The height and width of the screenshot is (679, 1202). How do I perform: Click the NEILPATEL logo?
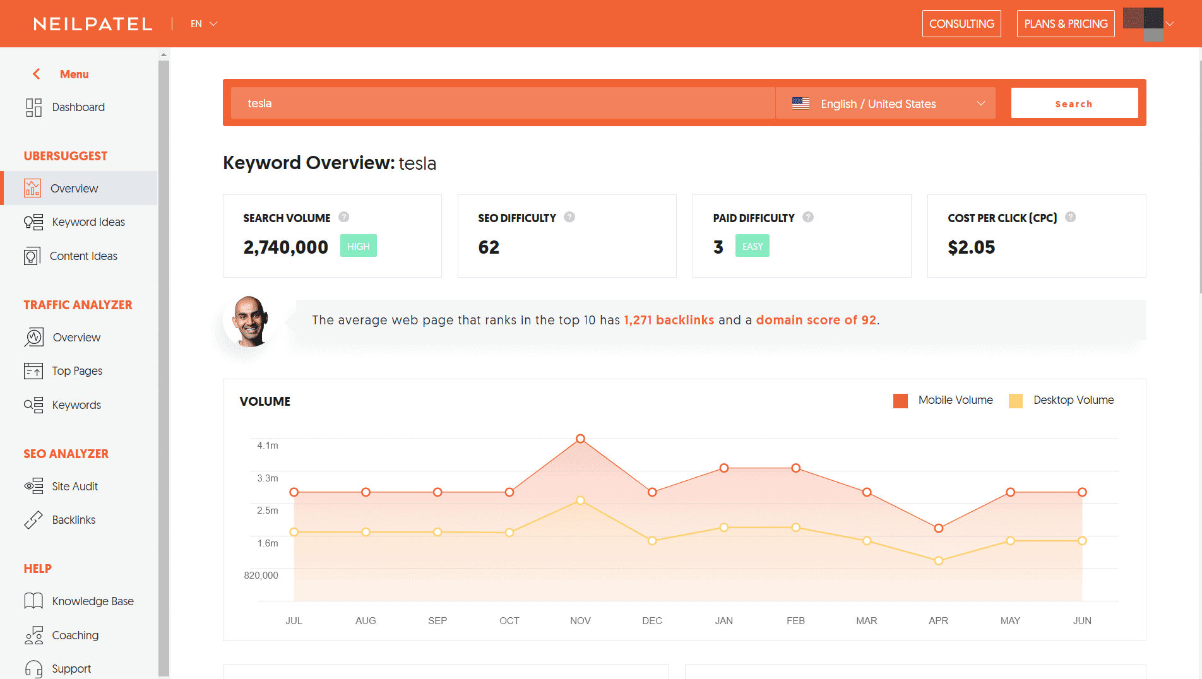pyautogui.click(x=93, y=24)
